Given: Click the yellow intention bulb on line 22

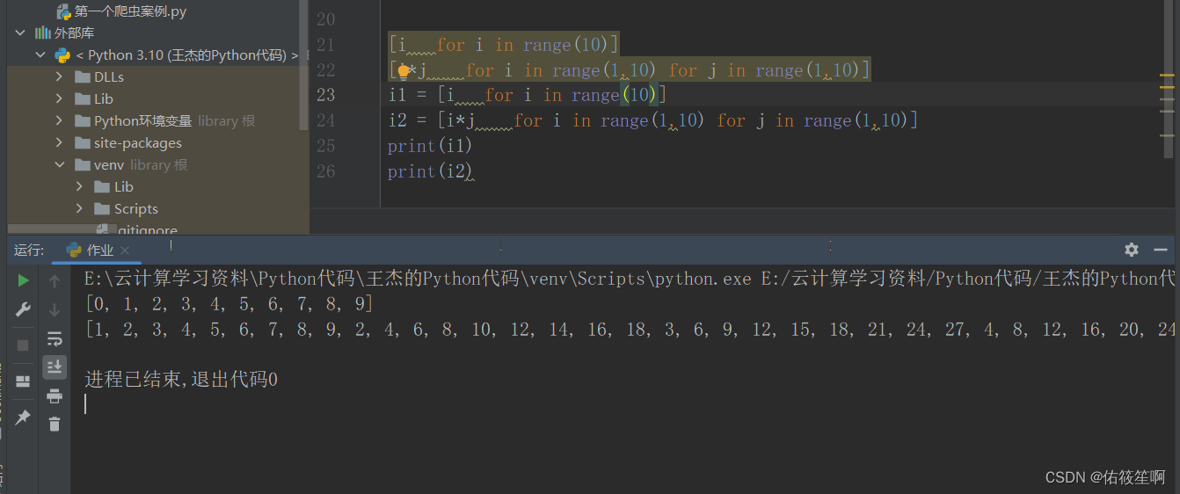Looking at the screenshot, I should click(x=404, y=70).
